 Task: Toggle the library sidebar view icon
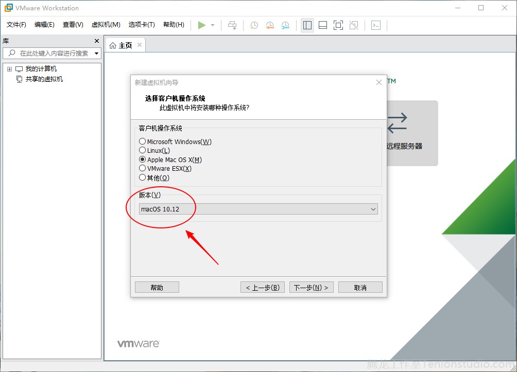pyautogui.click(x=307, y=25)
